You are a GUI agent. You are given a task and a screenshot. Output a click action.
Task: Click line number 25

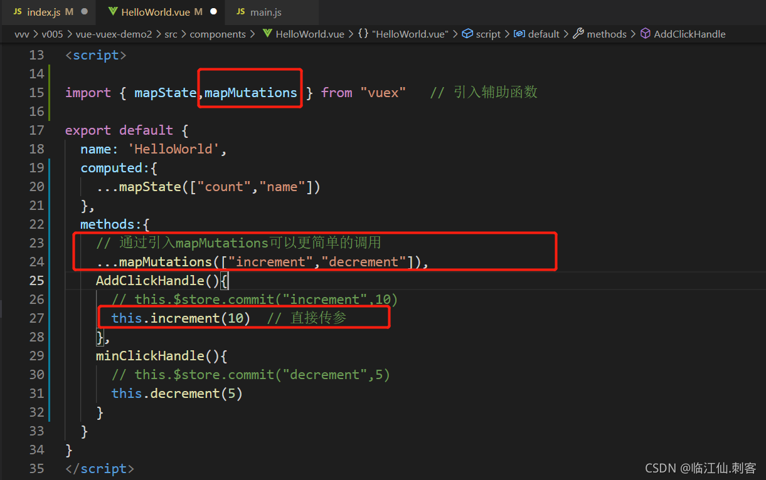pos(37,281)
